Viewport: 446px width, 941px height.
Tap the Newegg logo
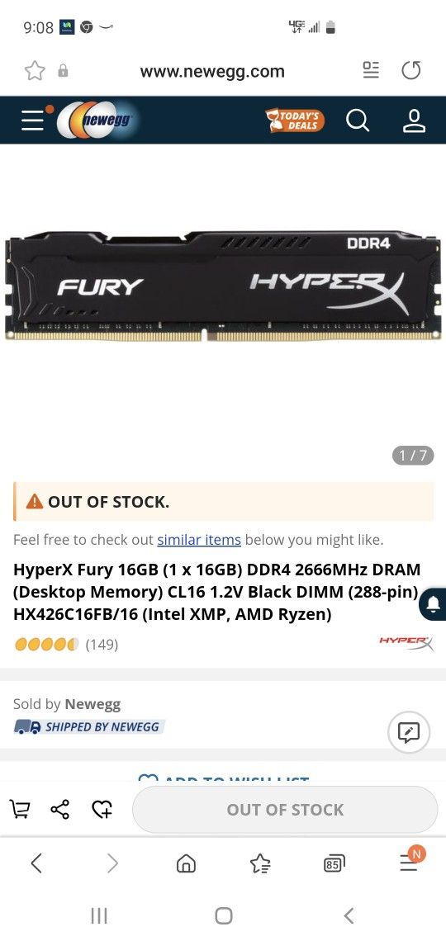pos(97,120)
